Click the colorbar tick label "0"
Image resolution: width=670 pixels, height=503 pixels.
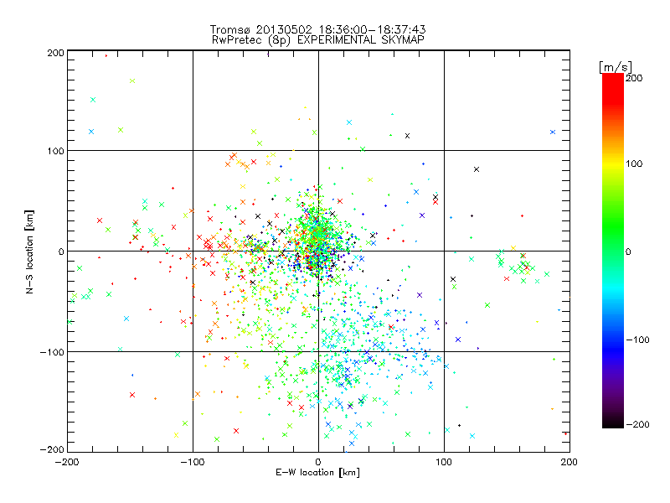[x=628, y=252]
